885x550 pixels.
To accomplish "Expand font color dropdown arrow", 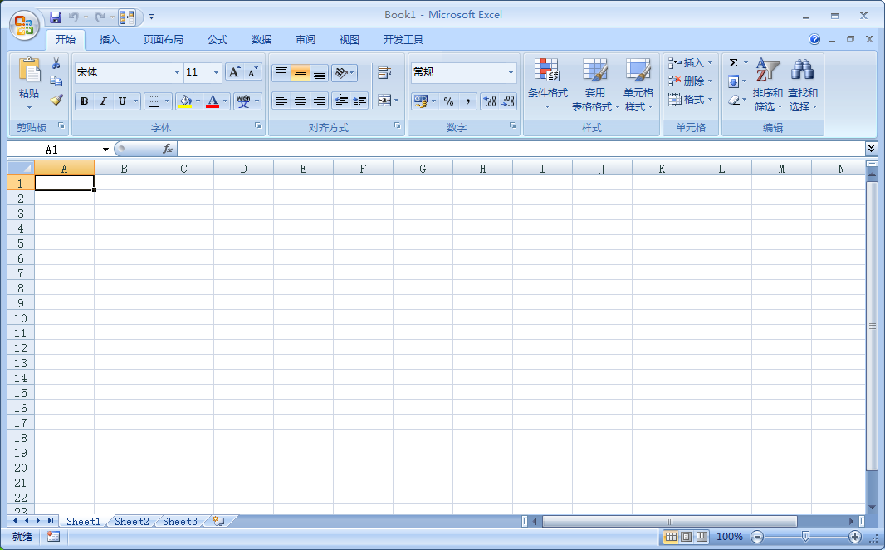I will (x=225, y=101).
